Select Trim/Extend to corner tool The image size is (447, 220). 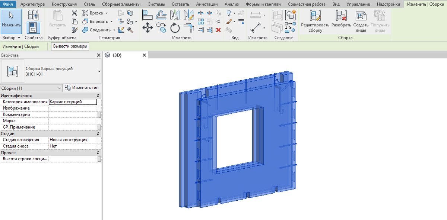click(188, 27)
